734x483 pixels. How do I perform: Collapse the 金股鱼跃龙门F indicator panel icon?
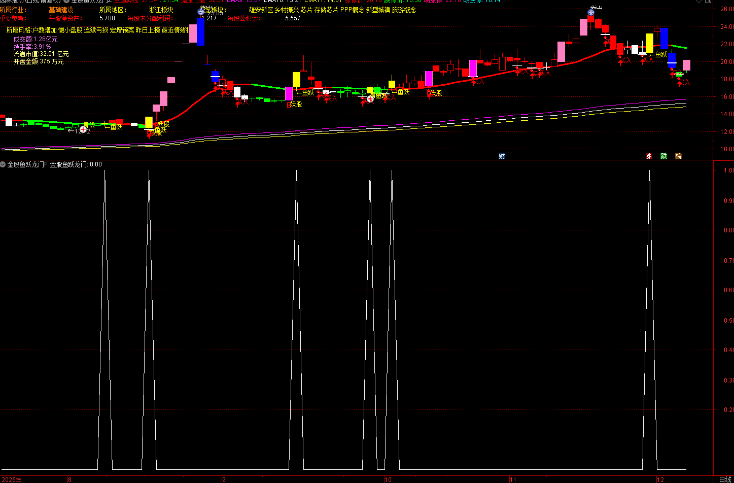click(3, 164)
